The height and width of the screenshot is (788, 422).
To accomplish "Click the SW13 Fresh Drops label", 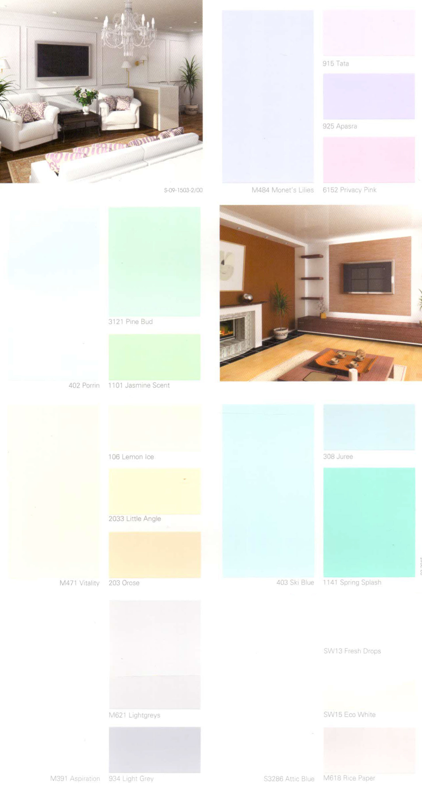I will coord(352,651).
